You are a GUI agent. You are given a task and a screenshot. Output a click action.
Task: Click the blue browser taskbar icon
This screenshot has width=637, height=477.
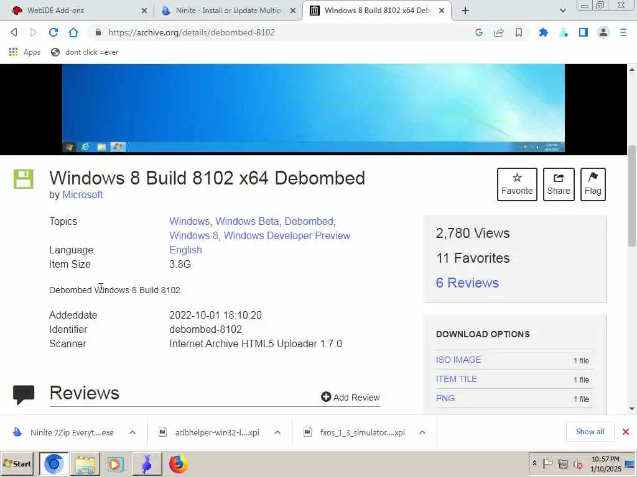coord(54,463)
